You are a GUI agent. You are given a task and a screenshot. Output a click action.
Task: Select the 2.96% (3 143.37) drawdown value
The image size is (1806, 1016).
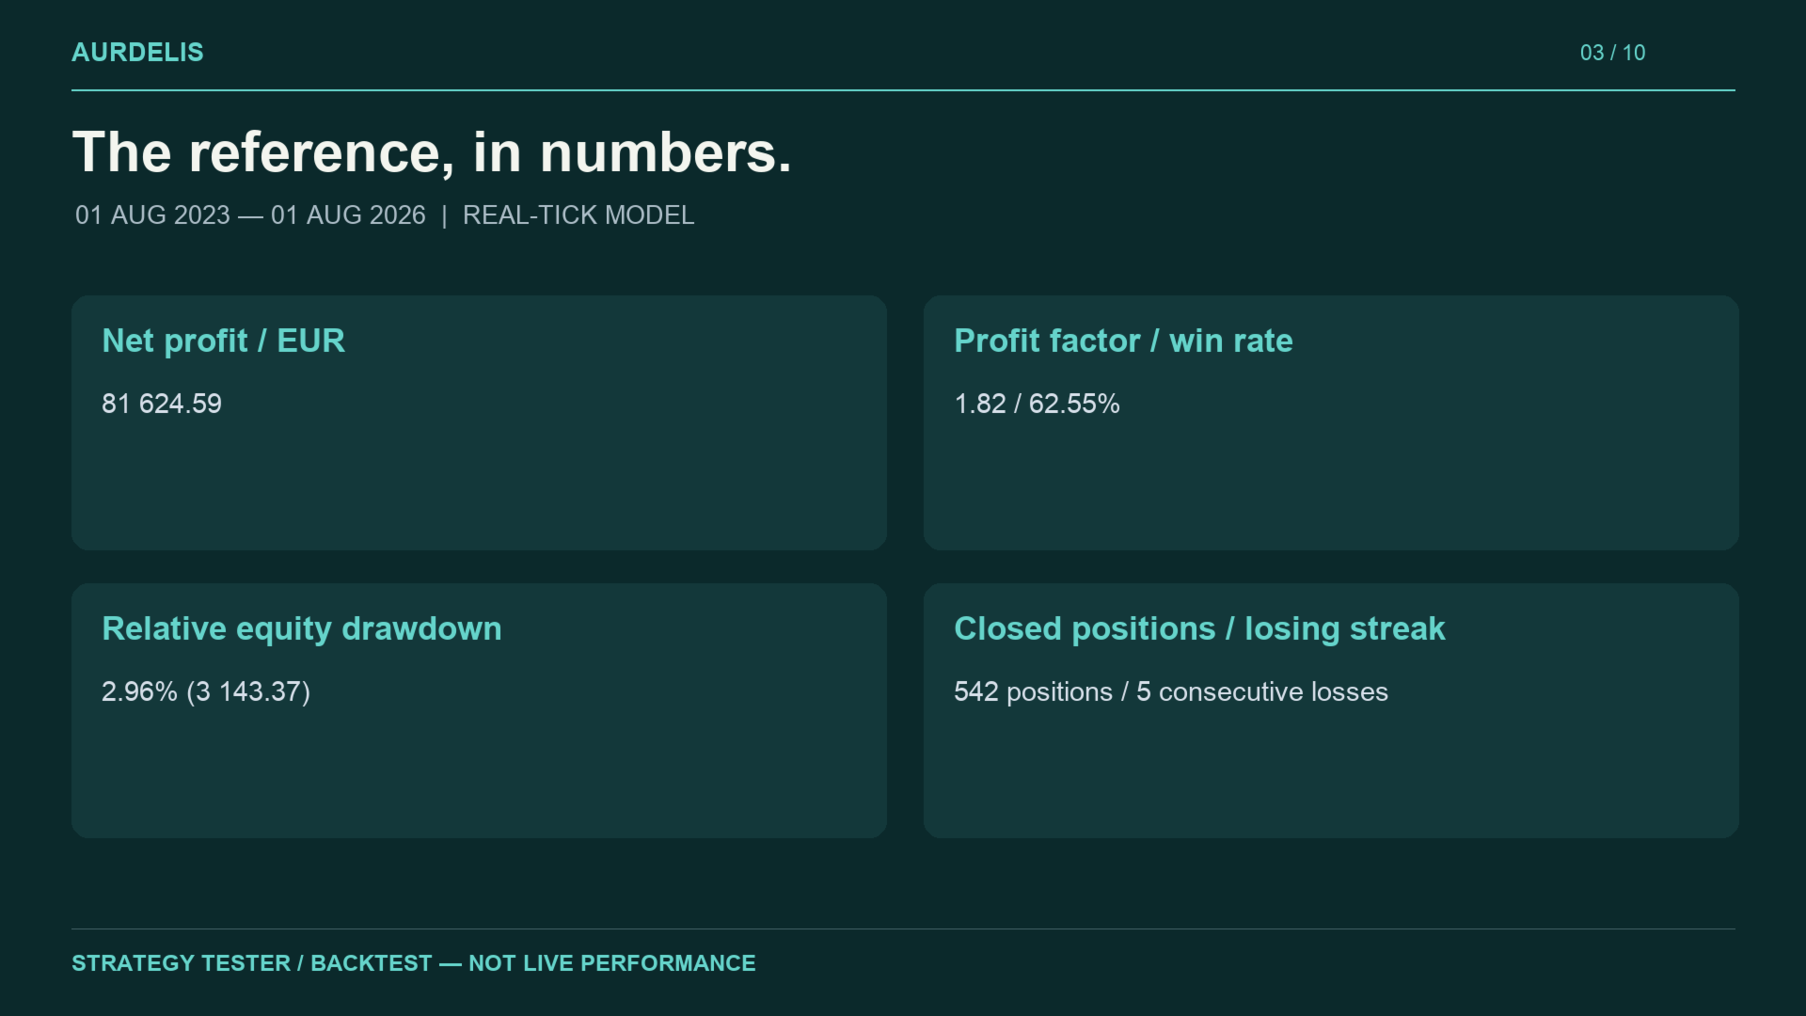(x=206, y=691)
